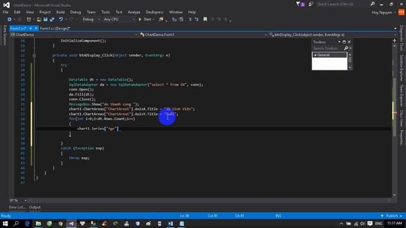Save the current file with the floppy icon

pyautogui.click(x=46, y=20)
